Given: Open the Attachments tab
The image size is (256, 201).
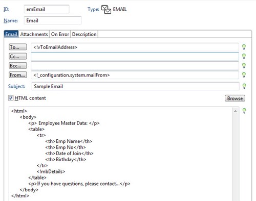Looking at the screenshot, I should pos(34,34).
